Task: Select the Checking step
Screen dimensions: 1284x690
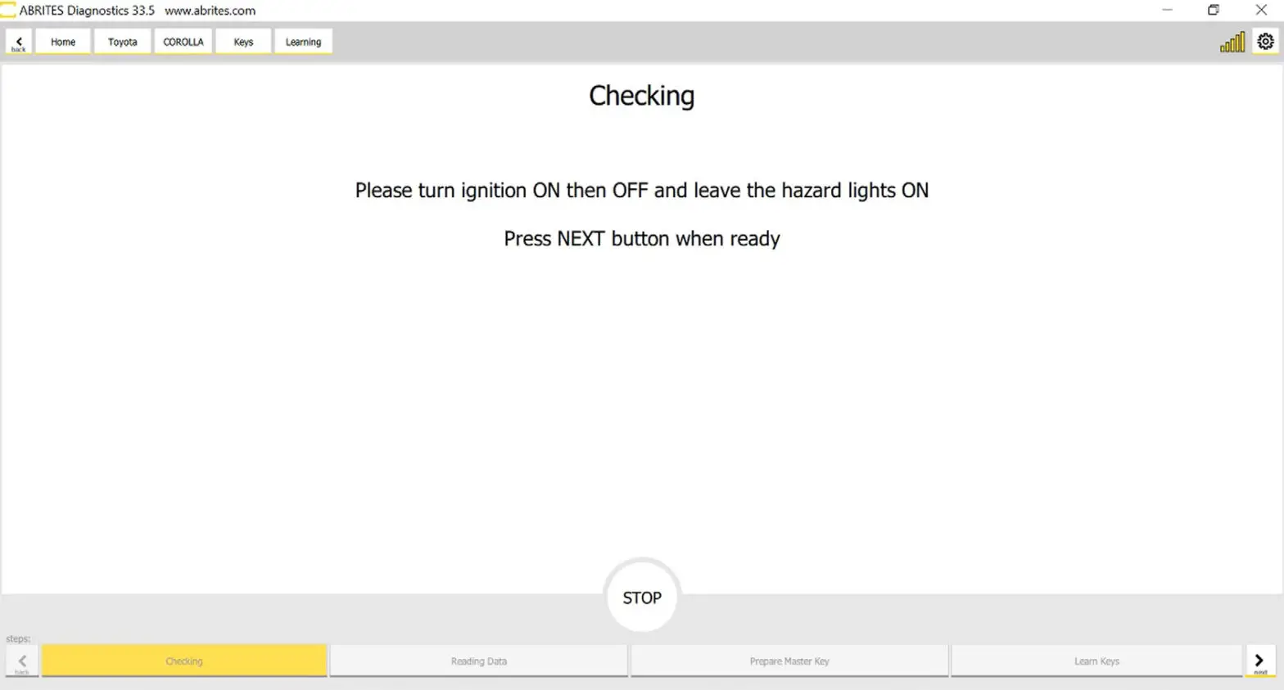Action: (x=184, y=661)
